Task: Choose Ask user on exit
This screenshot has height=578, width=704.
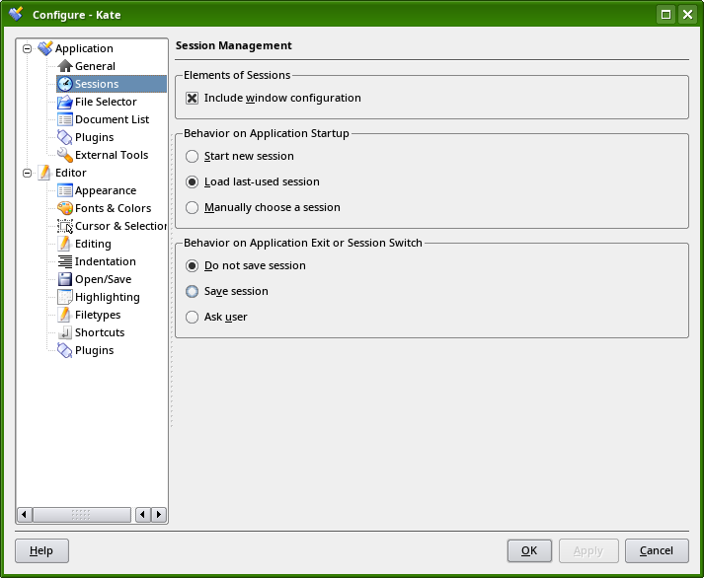Action: pos(193,317)
